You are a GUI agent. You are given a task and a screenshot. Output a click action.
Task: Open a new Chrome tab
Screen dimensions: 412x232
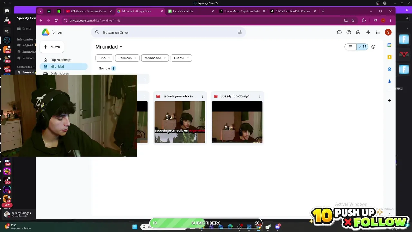click(x=323, y=11)
